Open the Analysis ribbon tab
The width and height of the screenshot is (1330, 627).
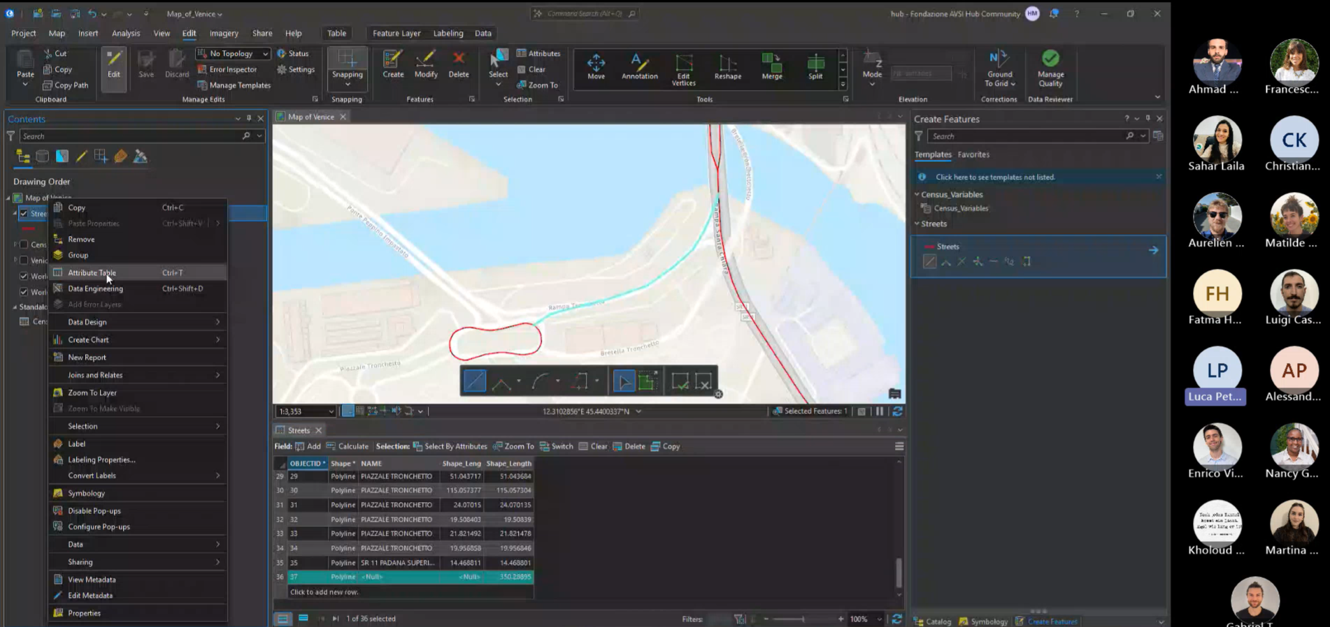(x=126, y=33)
